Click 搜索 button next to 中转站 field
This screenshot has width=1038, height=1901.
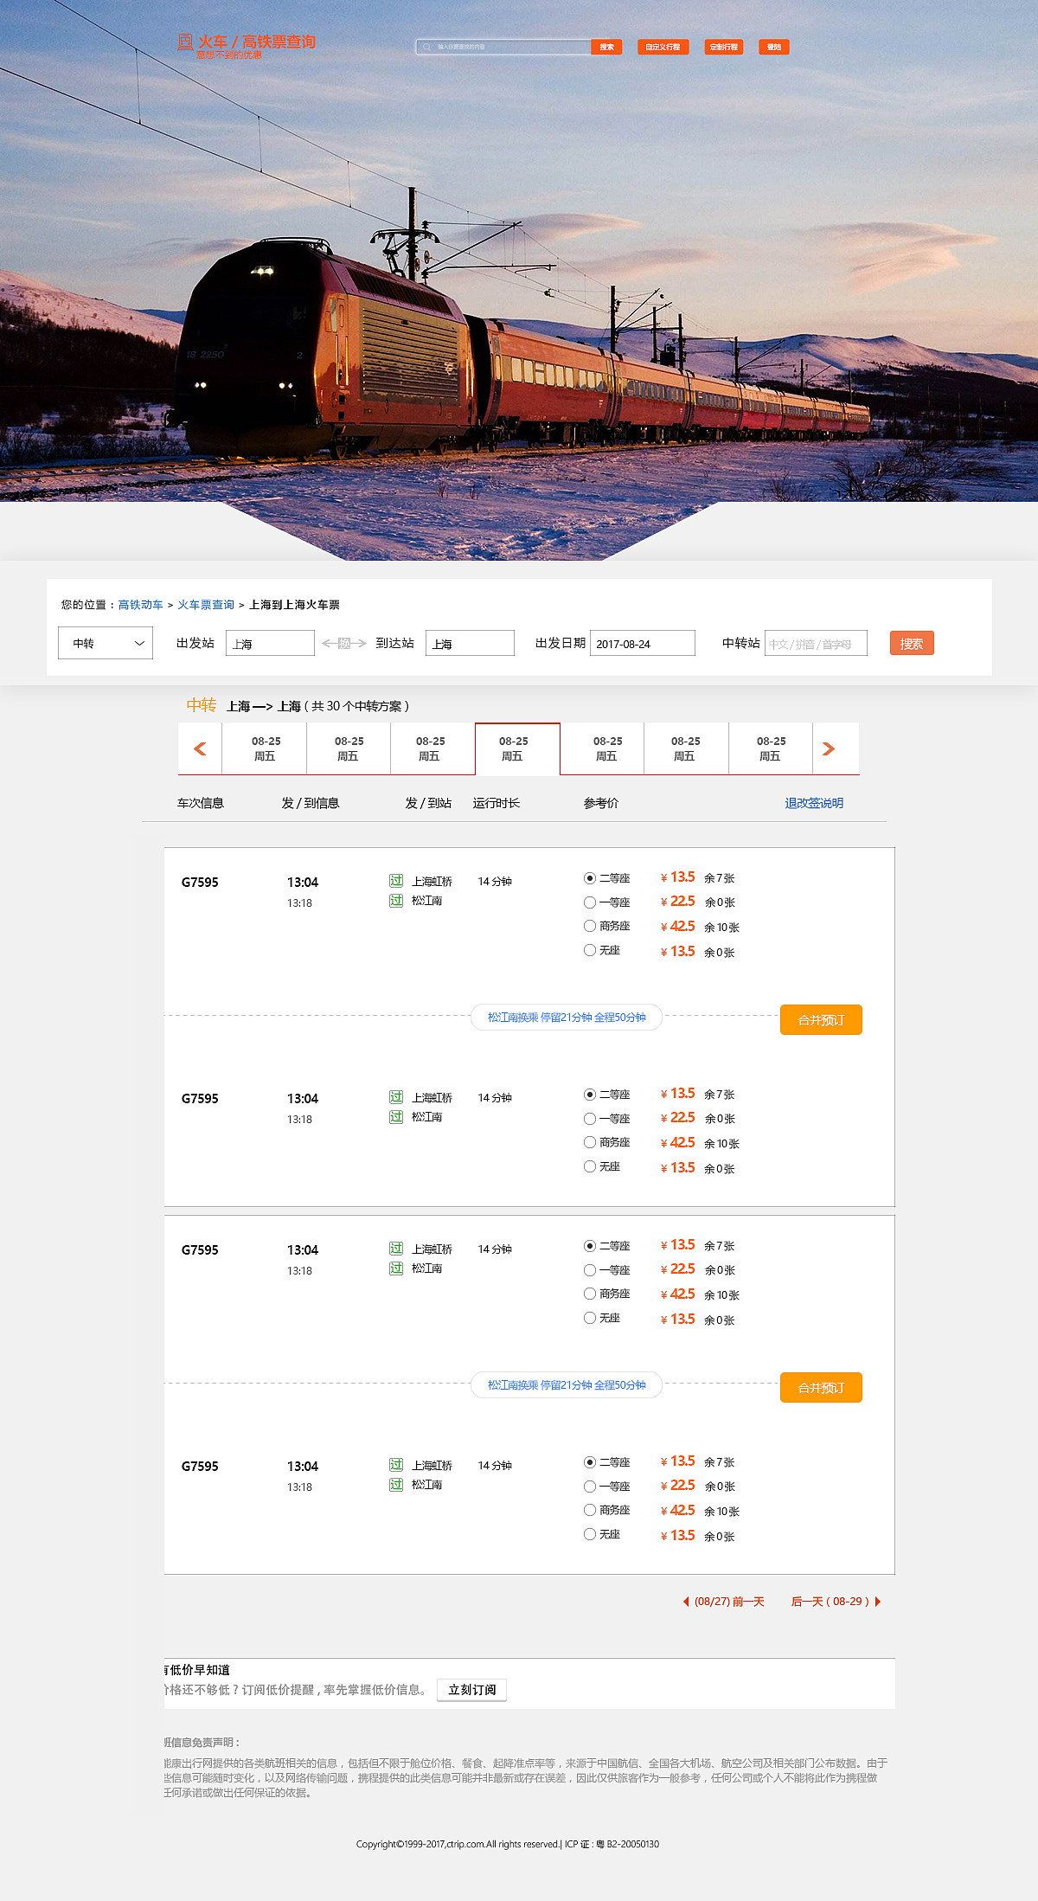912,643
